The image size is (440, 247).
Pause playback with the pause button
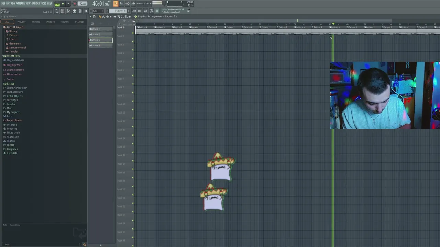[63, 4]
